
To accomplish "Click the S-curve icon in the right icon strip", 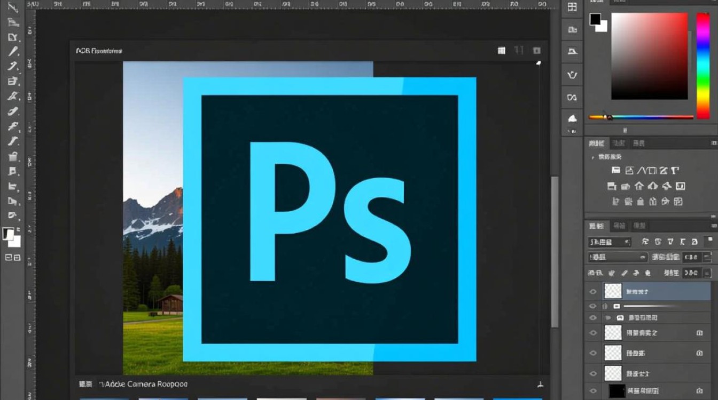I will tap(572, 97).
